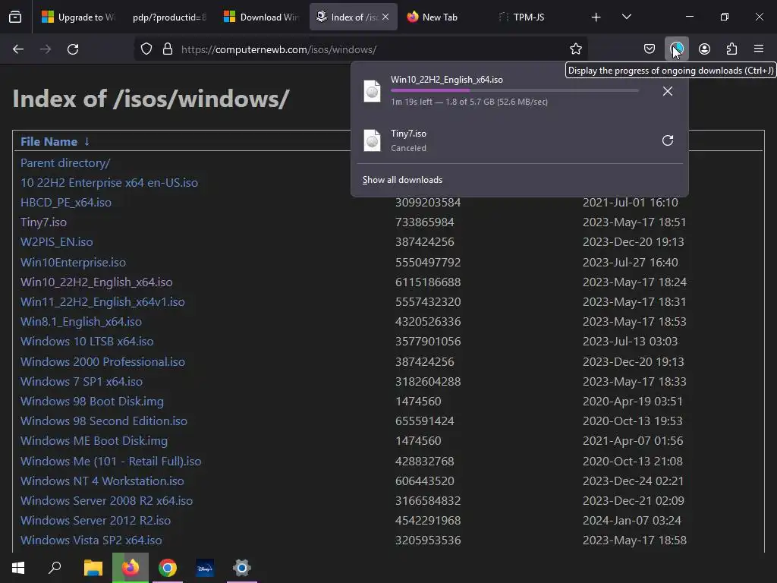The width and height of the screenshot is (777, 583).
Task: Open Disney+ app from the taskbar
Action: tap(205, 568)
